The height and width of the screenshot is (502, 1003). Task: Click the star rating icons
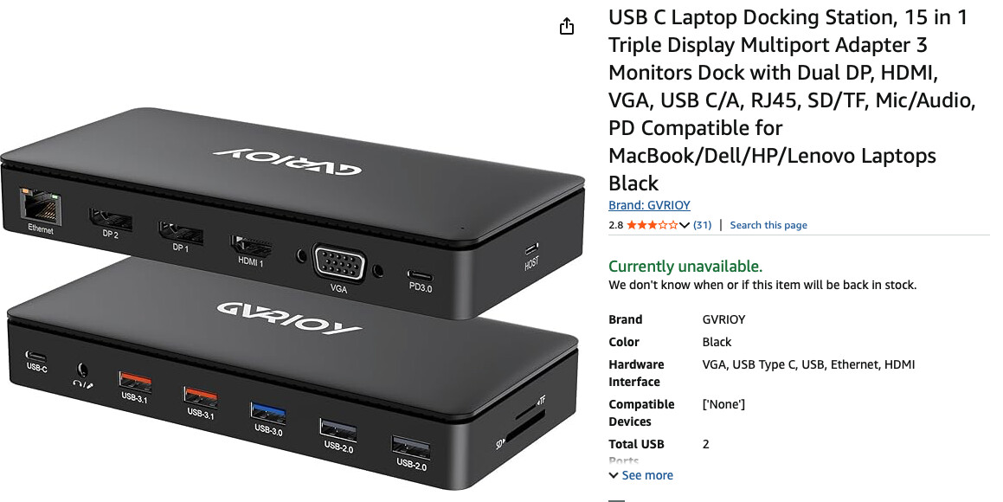pos(652,225)
